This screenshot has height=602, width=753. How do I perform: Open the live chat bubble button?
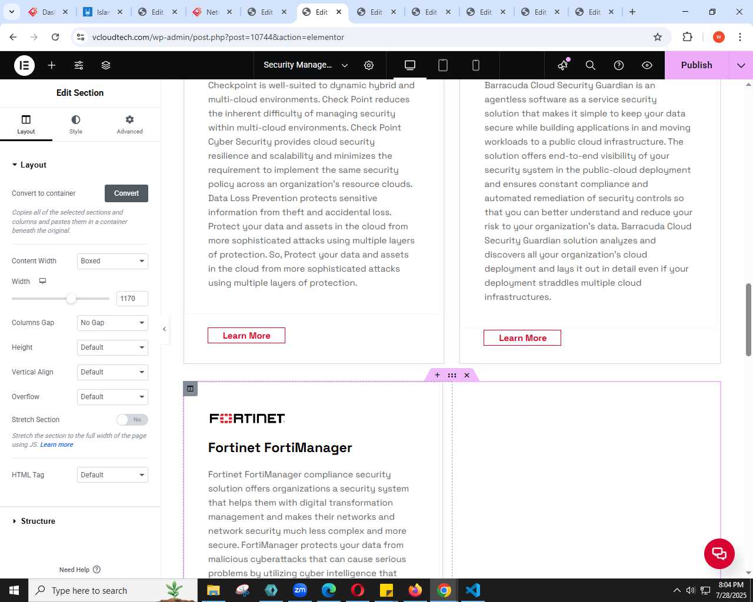(719, 553)
